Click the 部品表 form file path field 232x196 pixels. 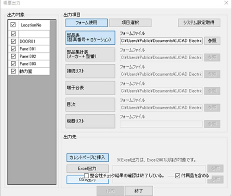tap(161, 41)
